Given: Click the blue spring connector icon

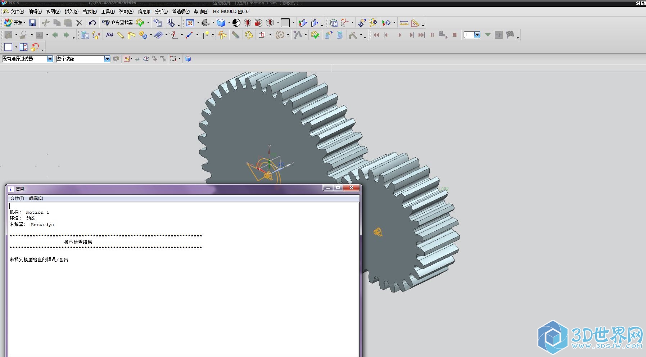Looking at the screenshot, I should 159,35.
